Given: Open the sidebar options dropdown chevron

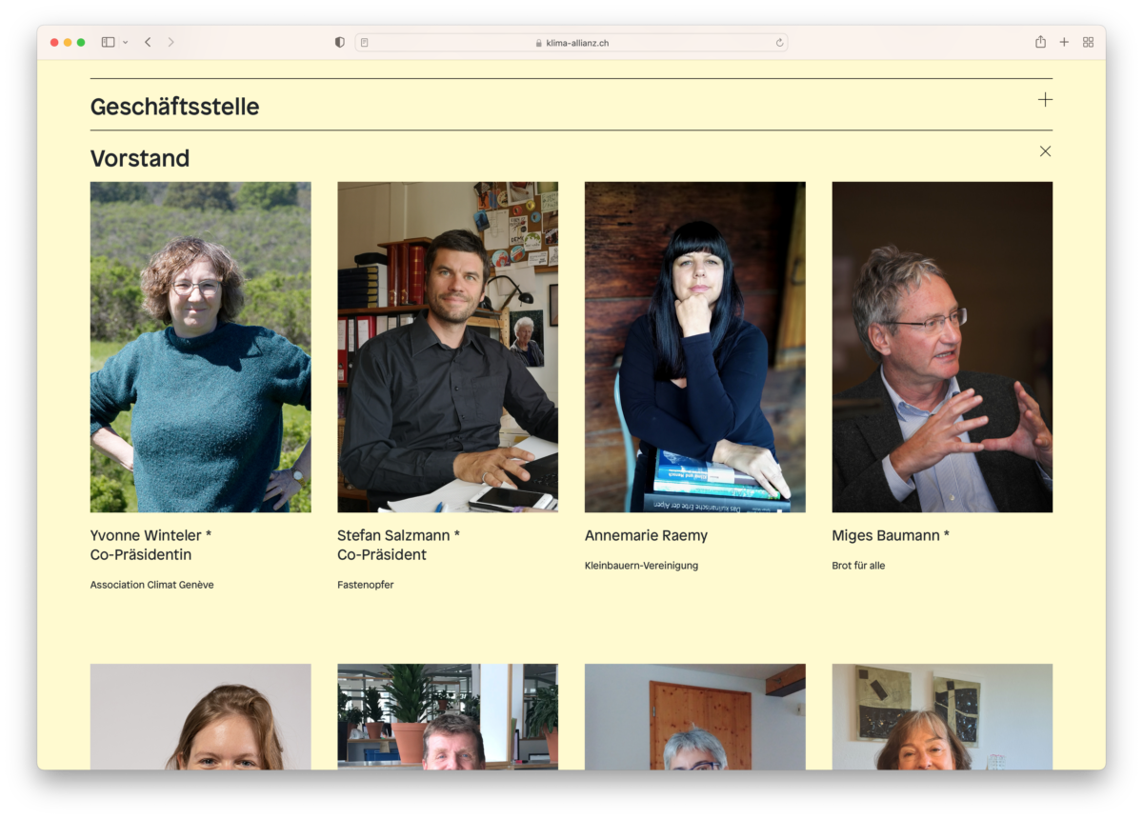Looking at the screenshot, I should pos(125,43).
